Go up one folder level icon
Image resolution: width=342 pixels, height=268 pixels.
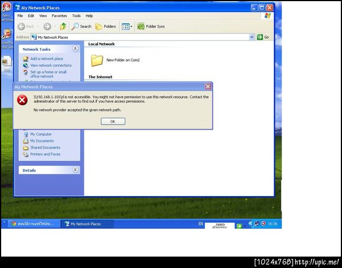(63, 26)
